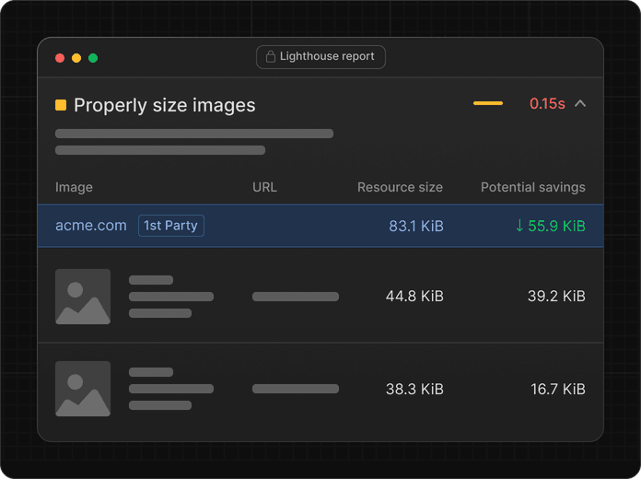Open the Lighthouse report title pill
Screen dimensions: 641x479
tap(320, 57)
